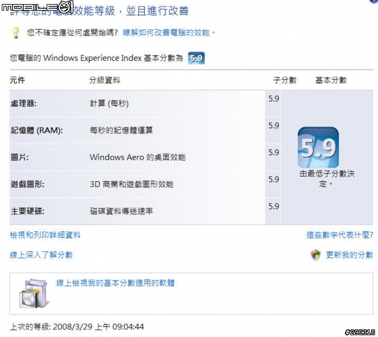This screenshot has width=378, height=337.
Task: Select the 主要硬碟 row label
Action: [x=28, y=211]
